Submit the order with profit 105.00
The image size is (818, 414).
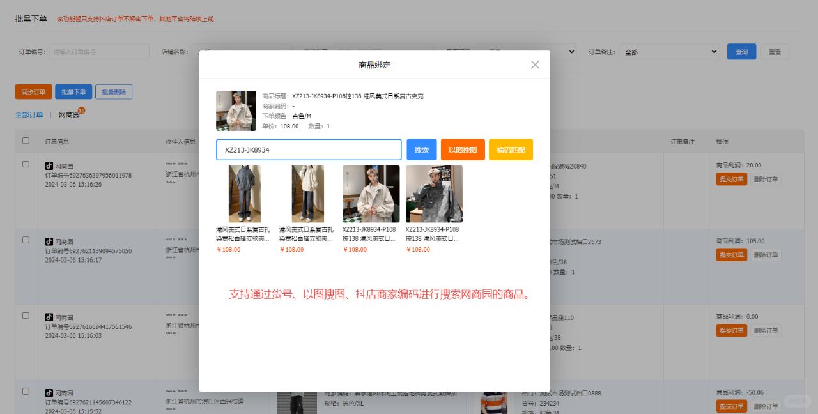pos(731,255)
